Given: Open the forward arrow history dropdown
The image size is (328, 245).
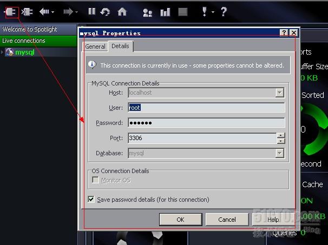Looking at the screenshot, I should (x=76, y=12).
